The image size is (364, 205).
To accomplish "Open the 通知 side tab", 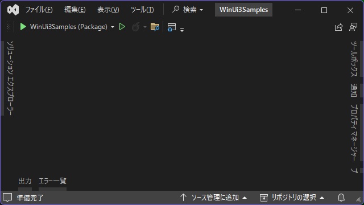I will [x=354, y=91].
